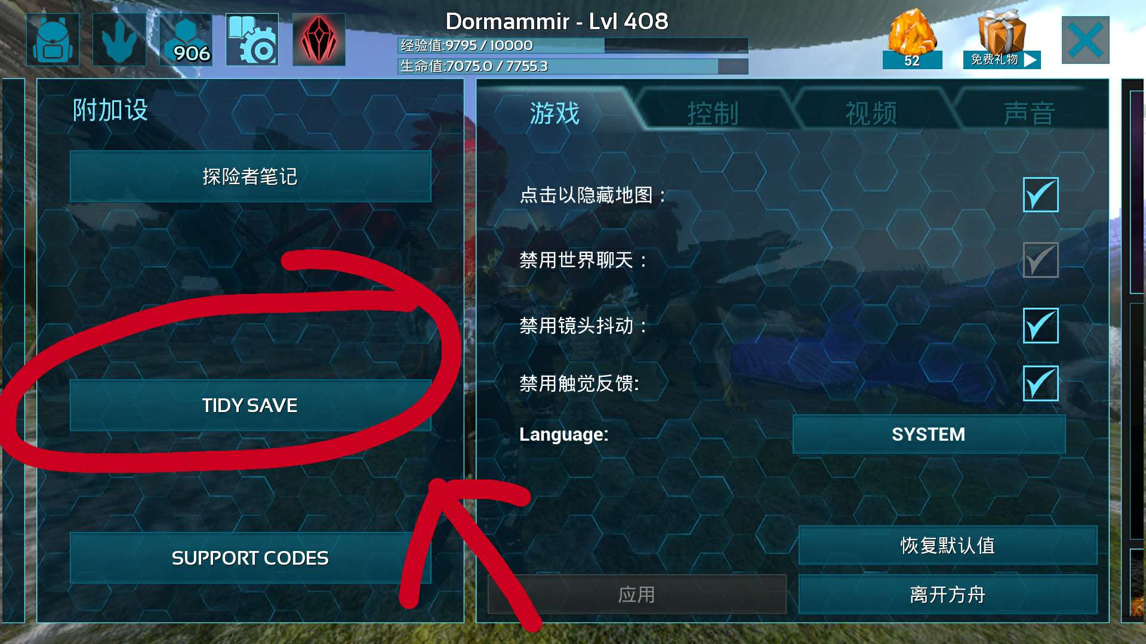Screen dimensions: 1146x644
Task: Open SUPPORT CODES
Action: [x=250, y=558]
